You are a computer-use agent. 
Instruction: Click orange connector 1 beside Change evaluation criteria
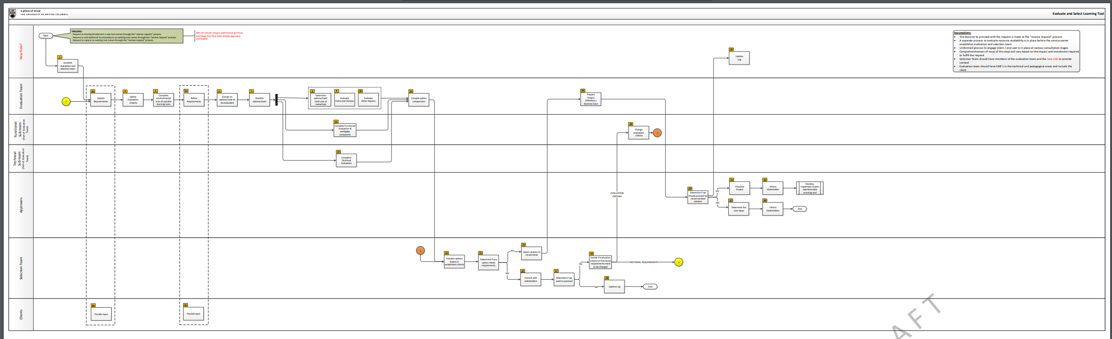tap(657, 133)
